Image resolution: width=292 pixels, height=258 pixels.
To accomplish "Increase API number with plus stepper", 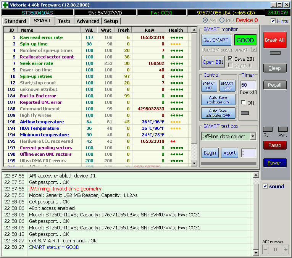I will point(286,250).
